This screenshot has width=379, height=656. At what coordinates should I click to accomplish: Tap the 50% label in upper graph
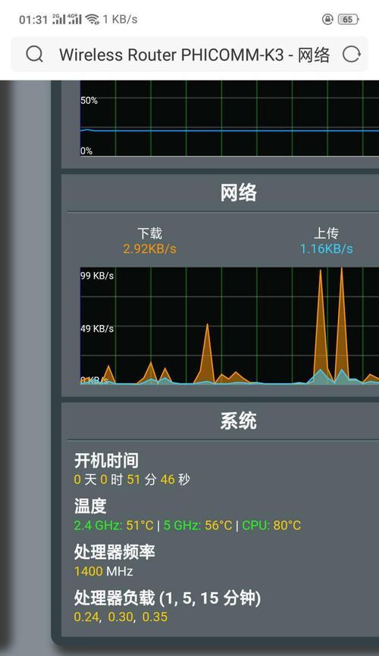89,101
